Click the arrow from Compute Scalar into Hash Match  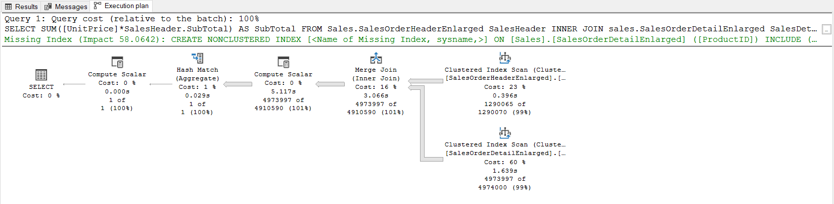(x=238, y=84)
